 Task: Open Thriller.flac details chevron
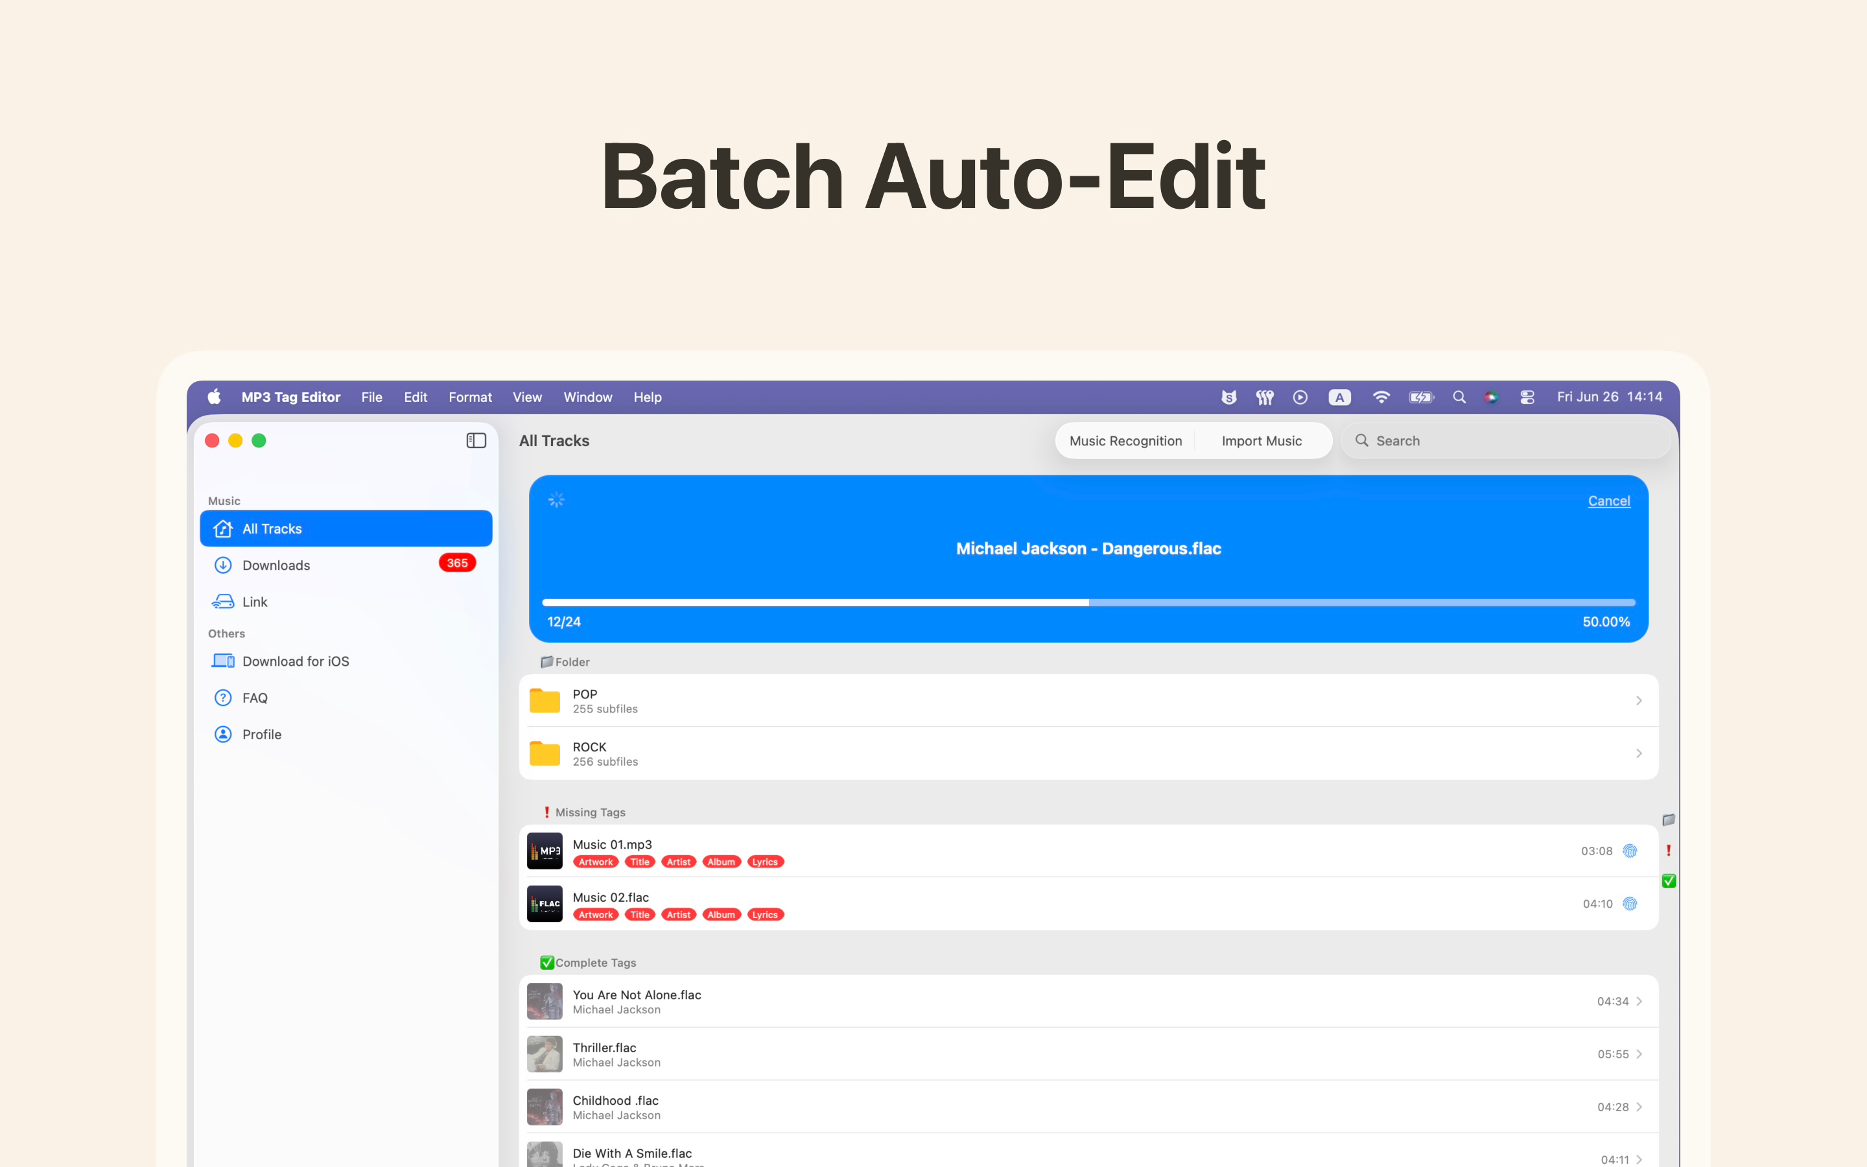(x=1639, y=1054)
